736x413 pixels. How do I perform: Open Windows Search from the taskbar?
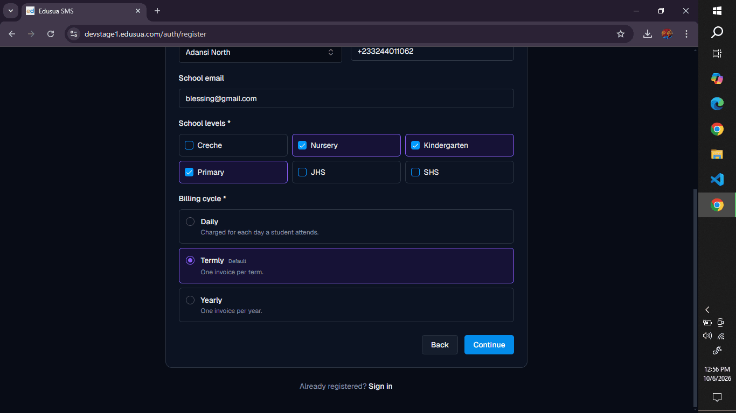(717, 32)
